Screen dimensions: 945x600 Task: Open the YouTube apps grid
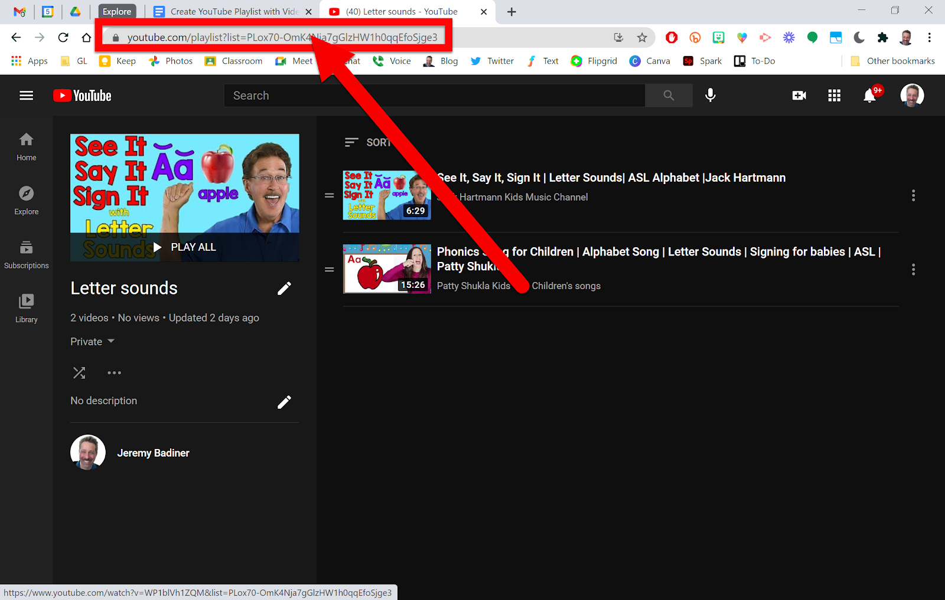(x=834, y=96)
